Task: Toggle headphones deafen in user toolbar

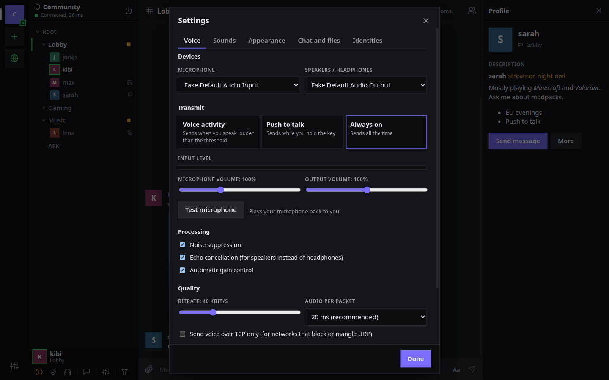Action: [68, 372]
